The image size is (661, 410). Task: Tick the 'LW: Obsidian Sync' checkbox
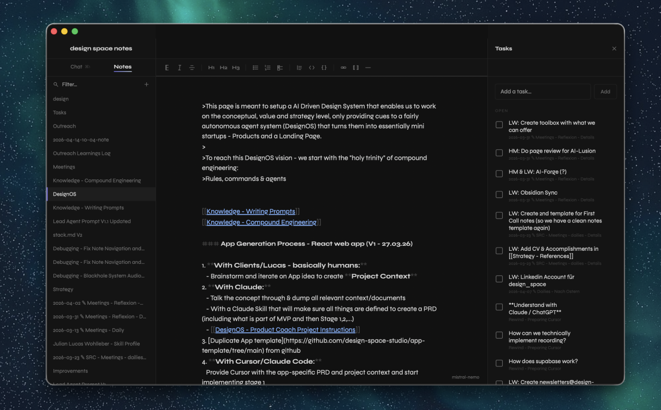(499, 195)
